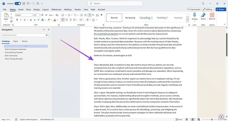Screen dimensions: 228x121
Task: Toggle the AutoSave switch
Action: coord(18,3)
